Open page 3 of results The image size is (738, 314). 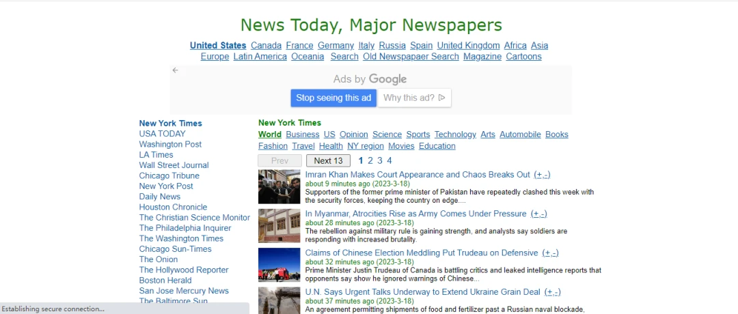coord(380,161)
